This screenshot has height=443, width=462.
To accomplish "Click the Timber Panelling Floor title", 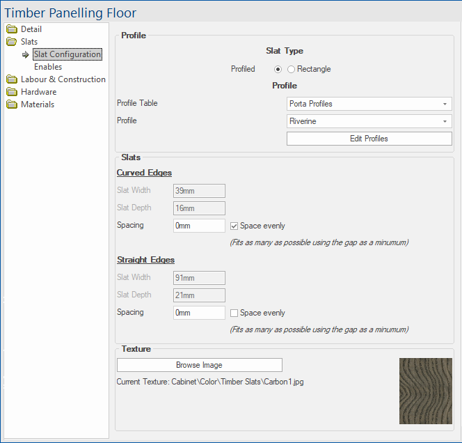I will click(x=70, y=13).
